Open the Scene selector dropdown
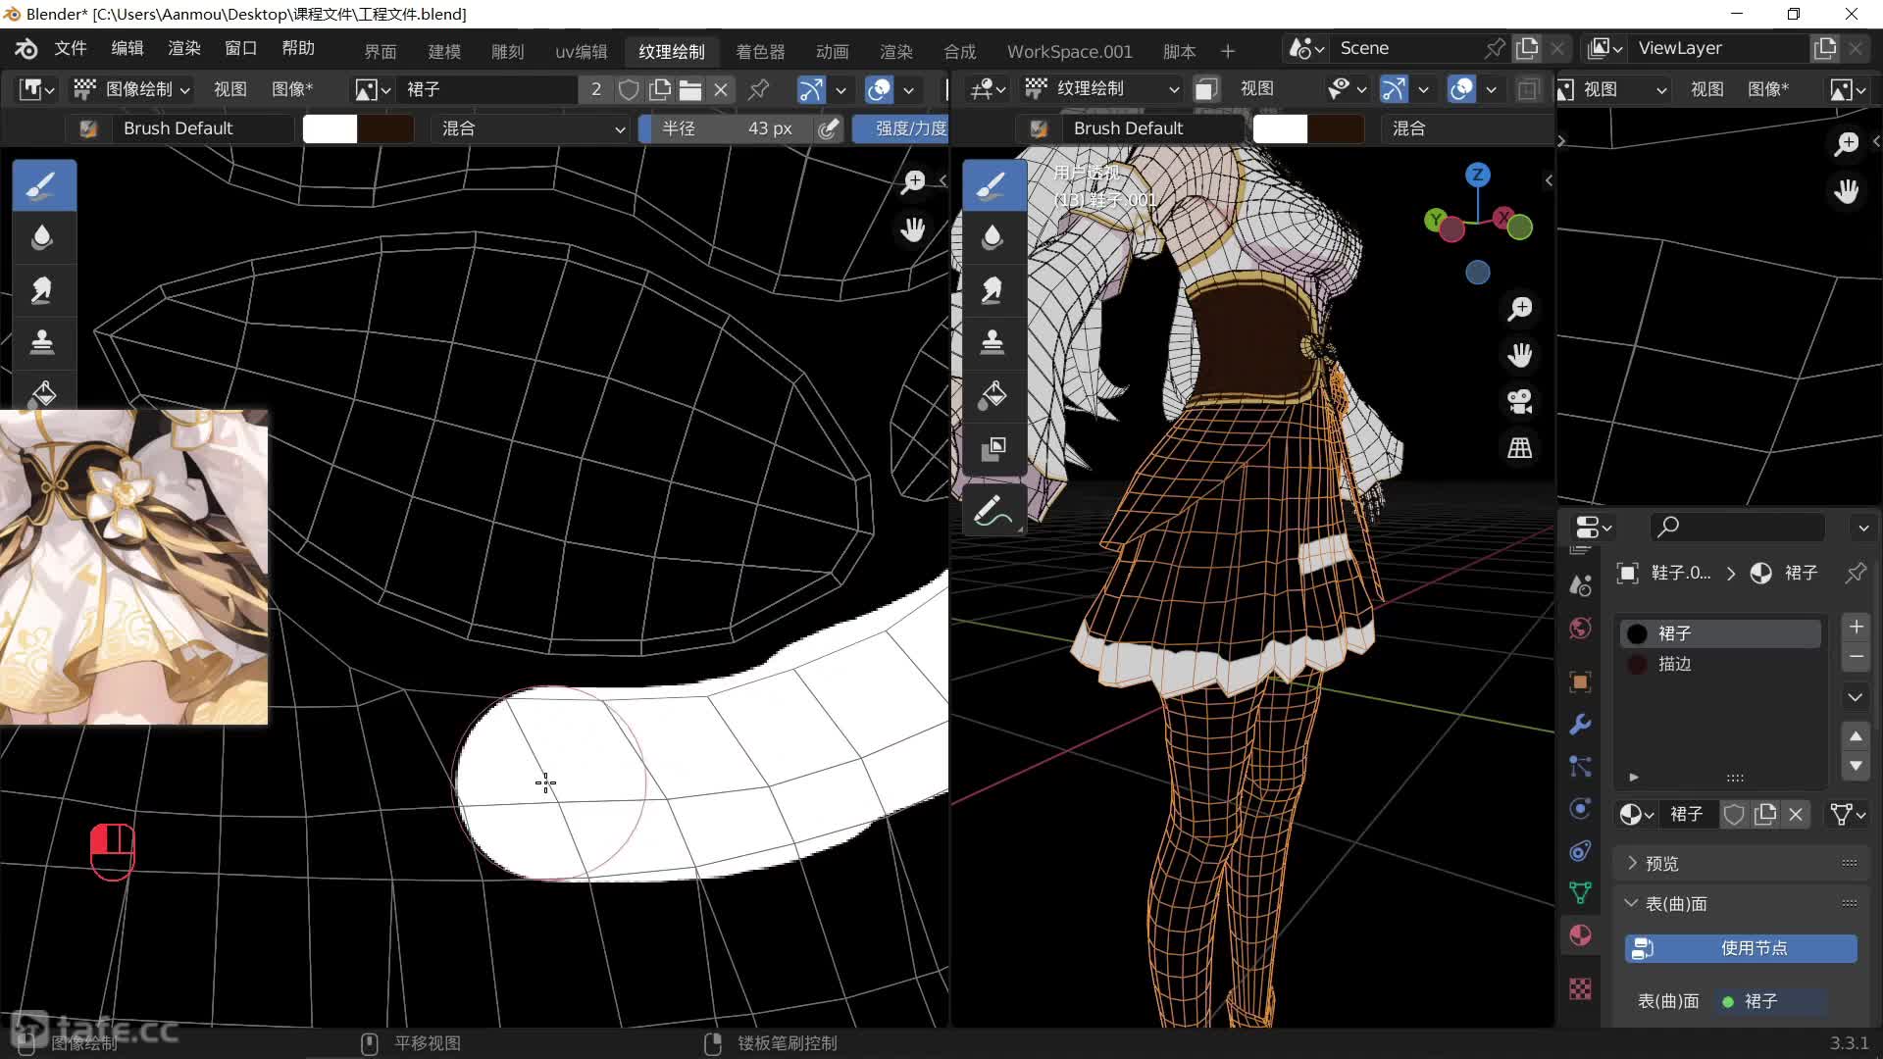The height and width of the screenshot is (1059, 1883). coord(1307,48)
